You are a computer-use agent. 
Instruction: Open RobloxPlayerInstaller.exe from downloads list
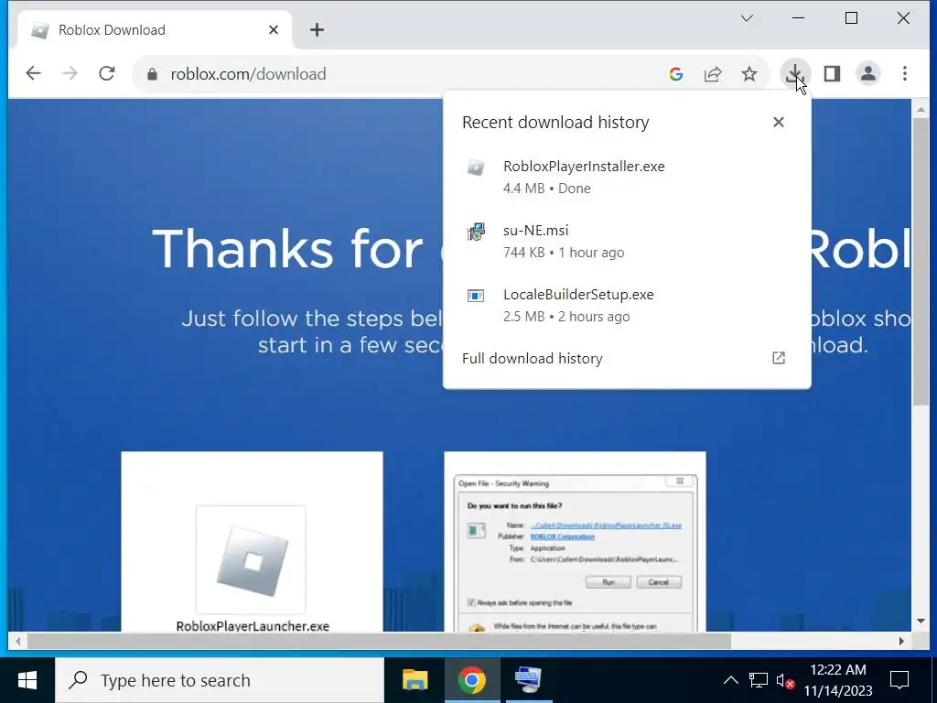click(x=627, y=177)
